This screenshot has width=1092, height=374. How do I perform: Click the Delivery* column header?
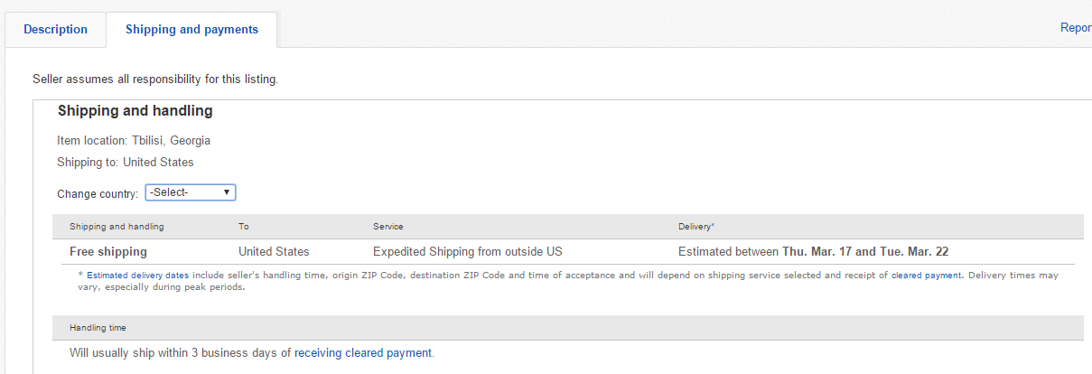point(696,226)
